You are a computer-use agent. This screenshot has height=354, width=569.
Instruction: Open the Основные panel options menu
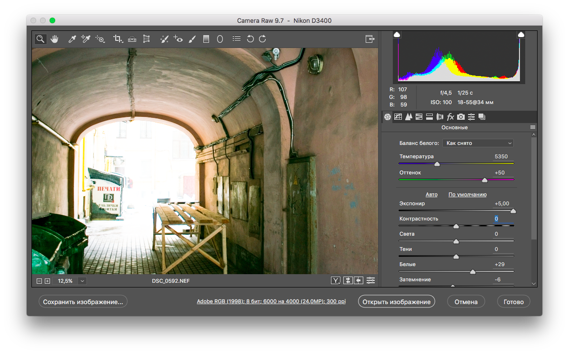point(533,127)
